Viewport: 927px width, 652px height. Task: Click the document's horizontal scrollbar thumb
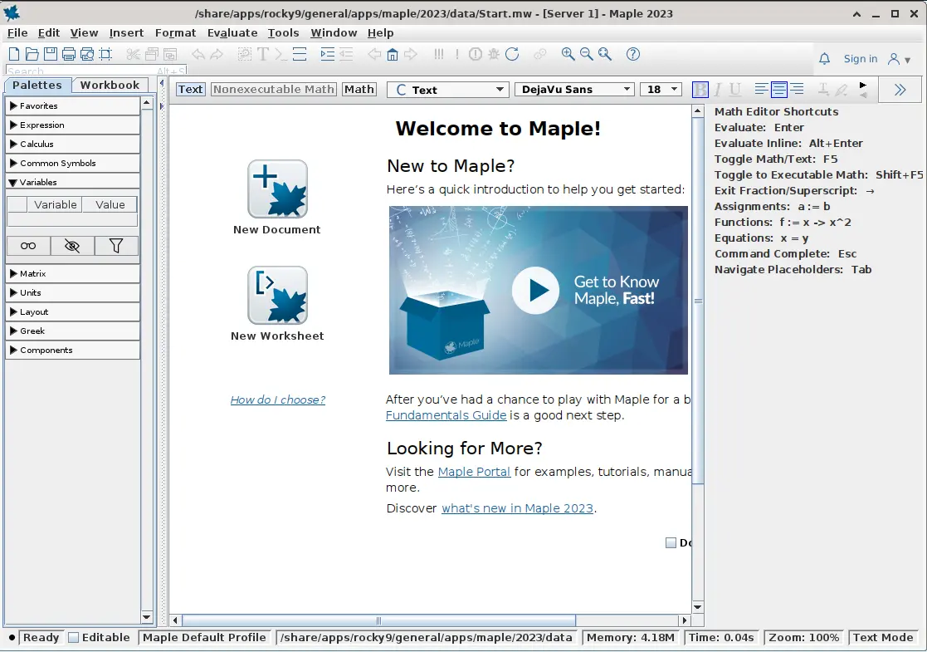pos(378,620)
